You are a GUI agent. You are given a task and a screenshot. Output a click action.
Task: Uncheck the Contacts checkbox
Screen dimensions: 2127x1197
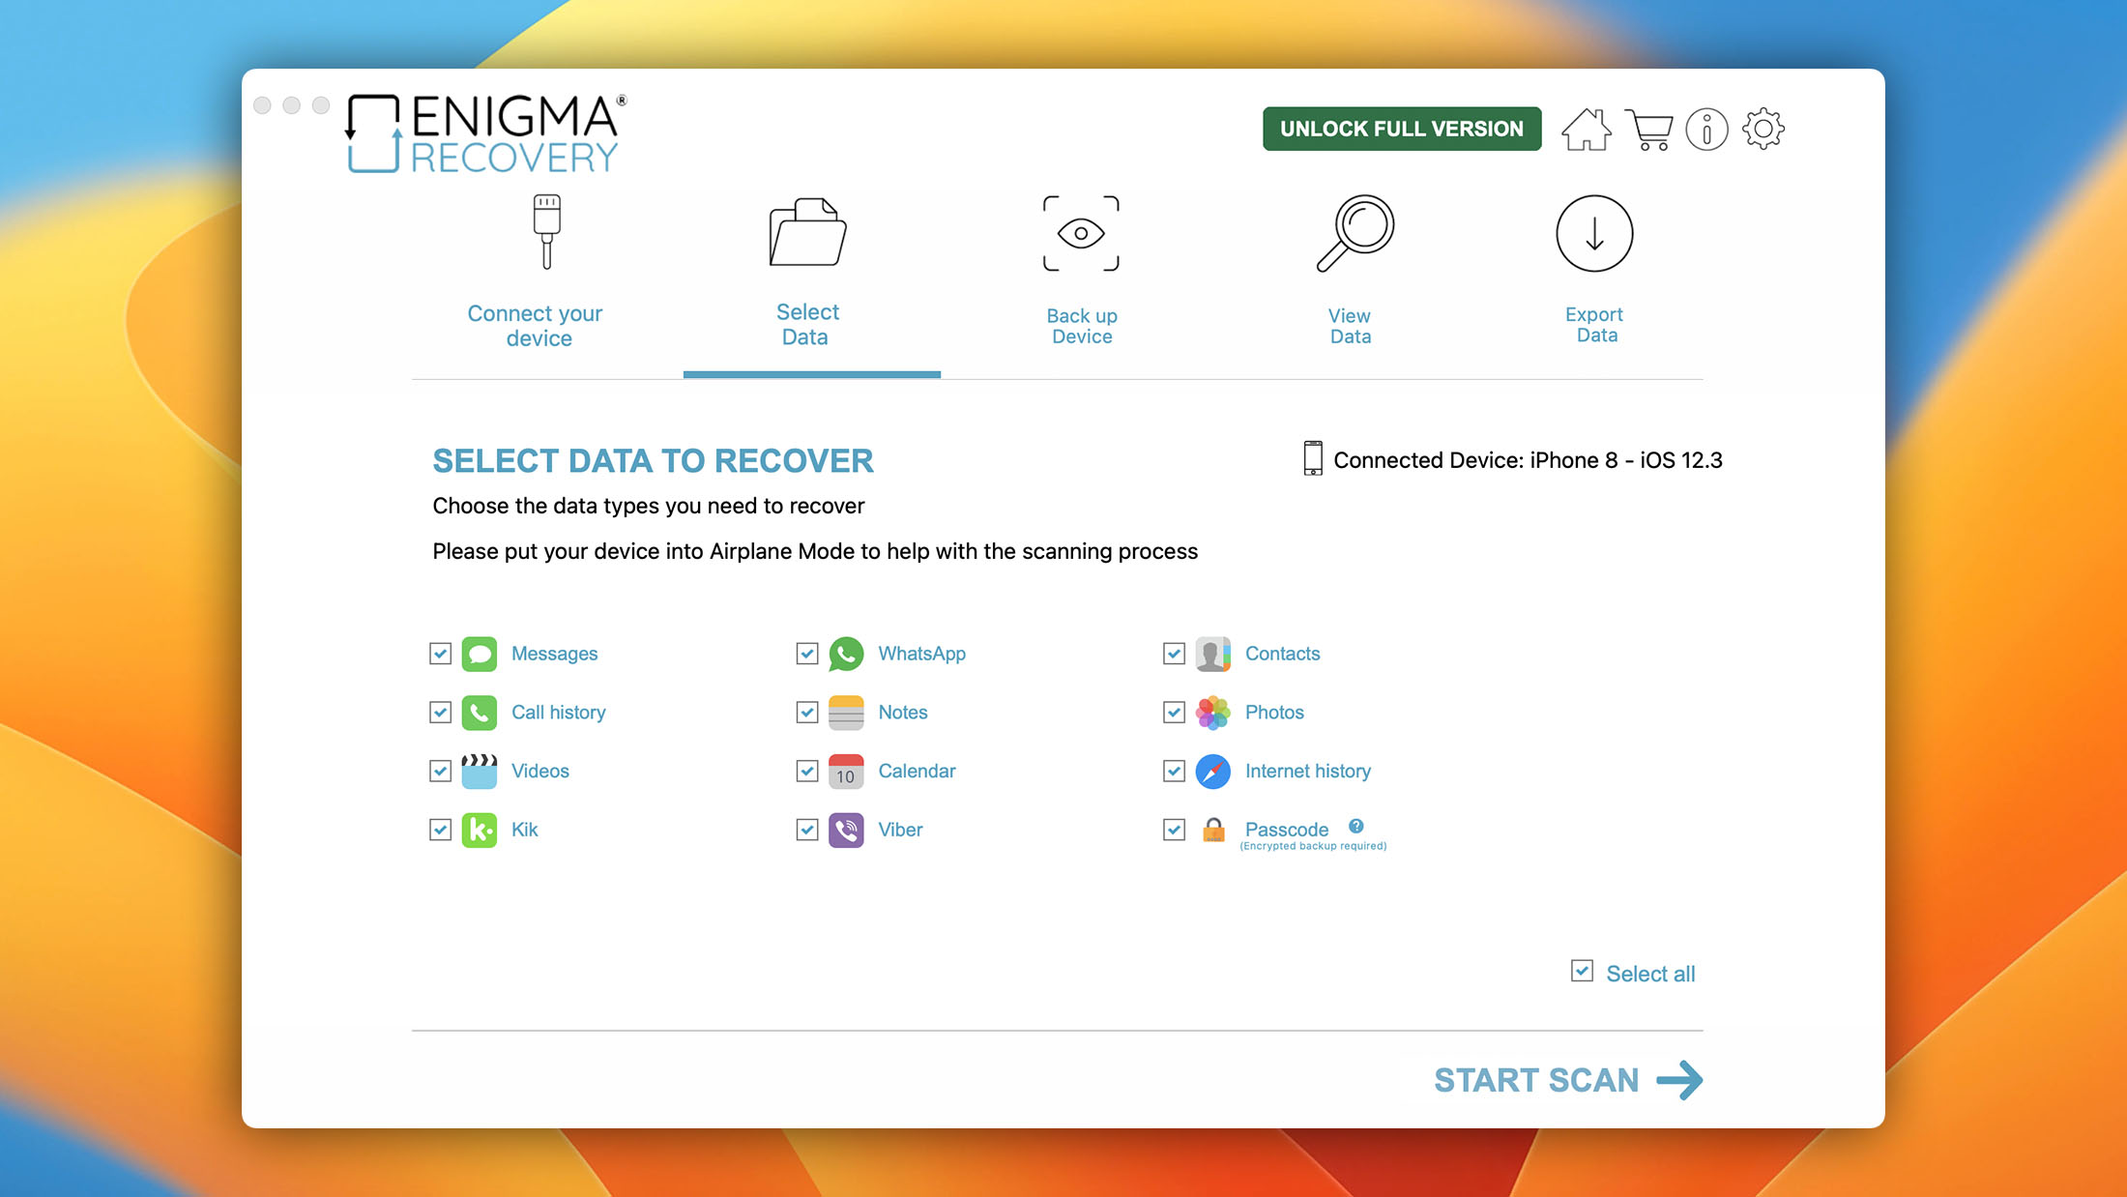(1174, 654)
